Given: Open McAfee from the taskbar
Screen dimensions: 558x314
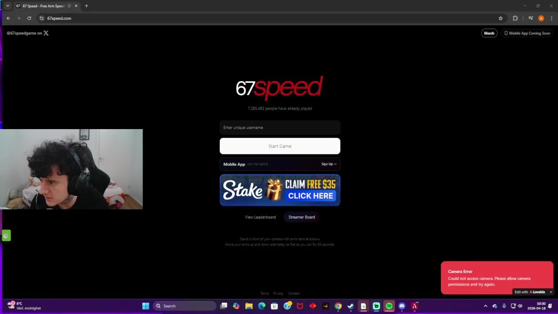Looking at the screenshot, I should 300,306.
